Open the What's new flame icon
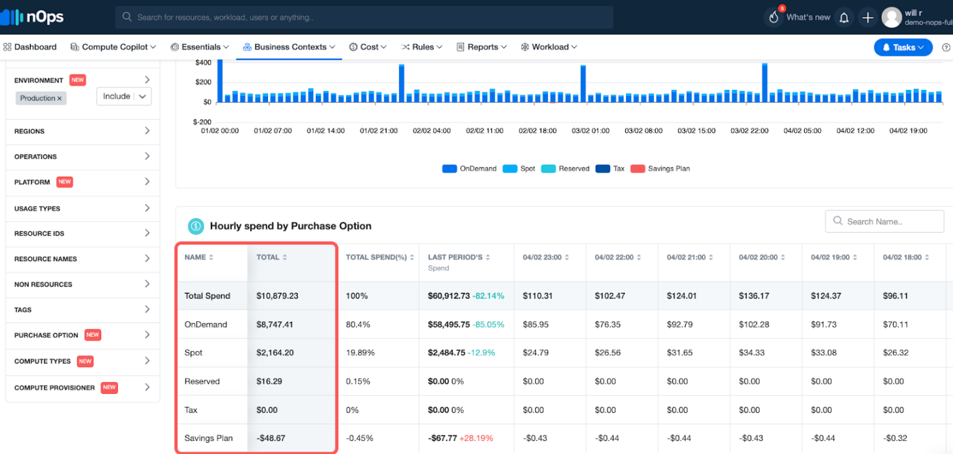 click(773, 17)
